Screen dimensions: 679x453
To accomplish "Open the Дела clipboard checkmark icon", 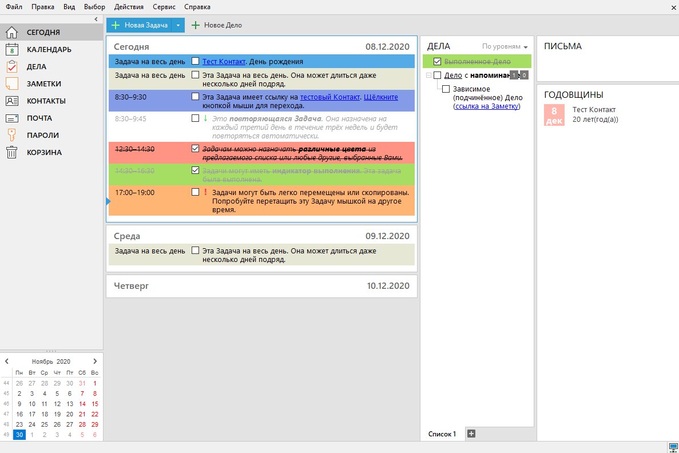I will click(x=11, y=67).
